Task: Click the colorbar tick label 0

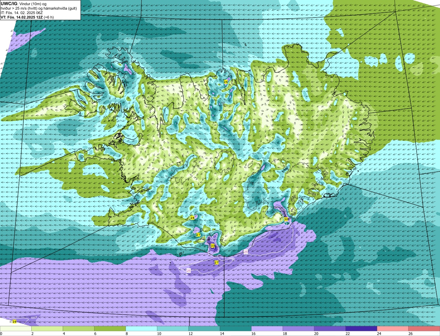Action: tap(1, 334)
